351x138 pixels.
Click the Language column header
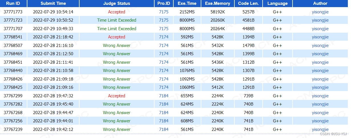tap(277, 3)
